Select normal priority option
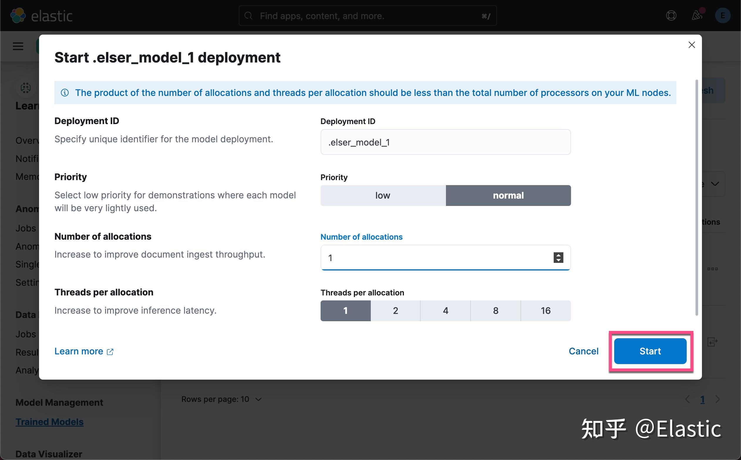 pyautogui.click(x=508, y=195)
